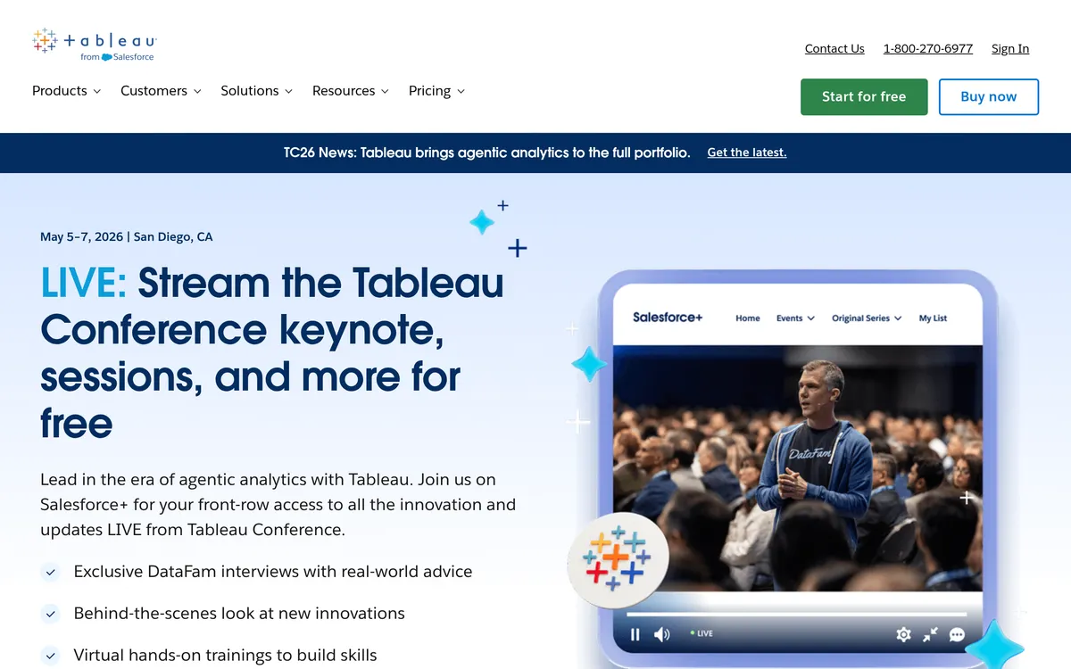Click the TC26 News banner text
This screenshot has width=1071, height=669.
[x=487, y=153]
